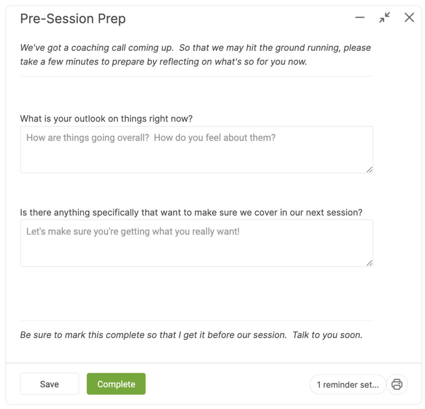Print the form using the printer icon
The width and height of the screenshot is (425, 409).
[397, 384]
